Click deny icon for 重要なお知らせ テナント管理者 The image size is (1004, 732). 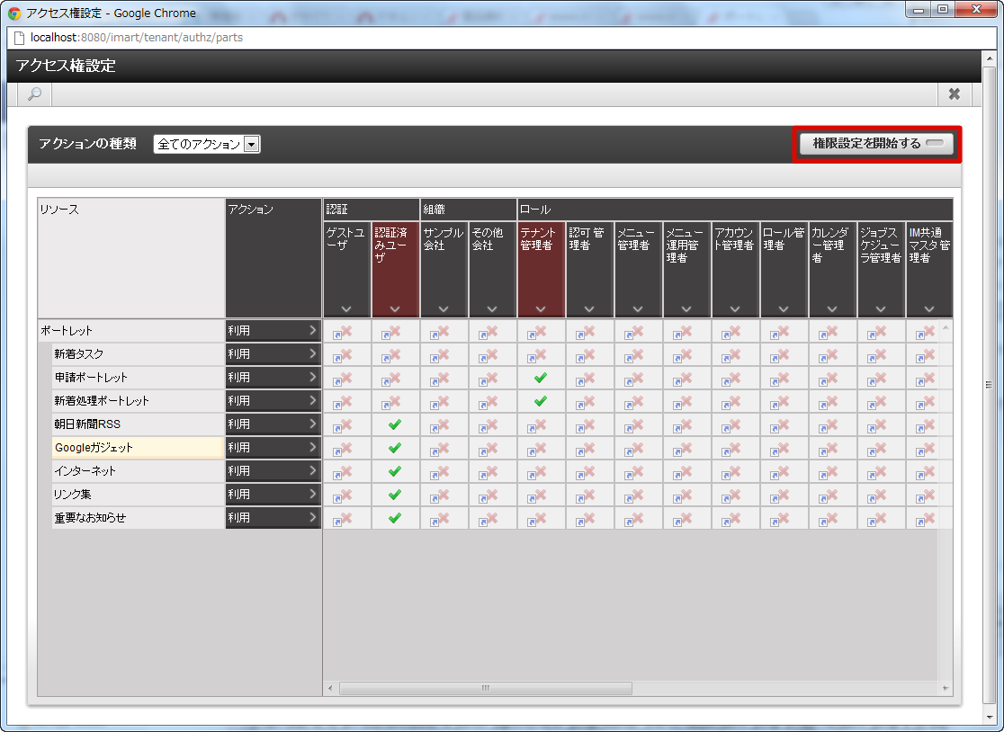point(536,519)
